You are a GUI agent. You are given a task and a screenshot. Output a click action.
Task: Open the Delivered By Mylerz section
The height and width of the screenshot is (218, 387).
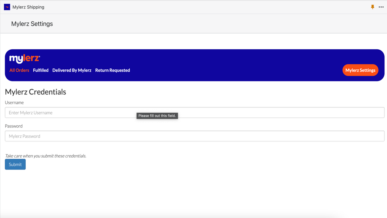click(x=72, y=70)
